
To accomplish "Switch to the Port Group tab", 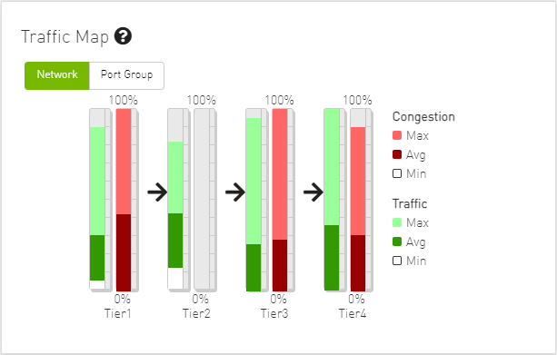I will 126,75.
